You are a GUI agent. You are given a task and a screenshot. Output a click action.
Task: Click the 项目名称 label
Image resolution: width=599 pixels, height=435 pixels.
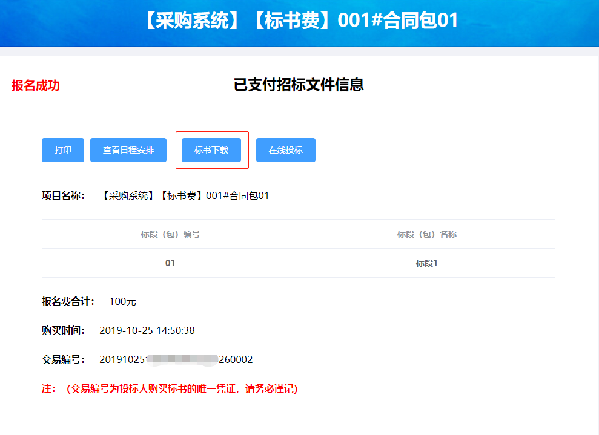[64, 195]
